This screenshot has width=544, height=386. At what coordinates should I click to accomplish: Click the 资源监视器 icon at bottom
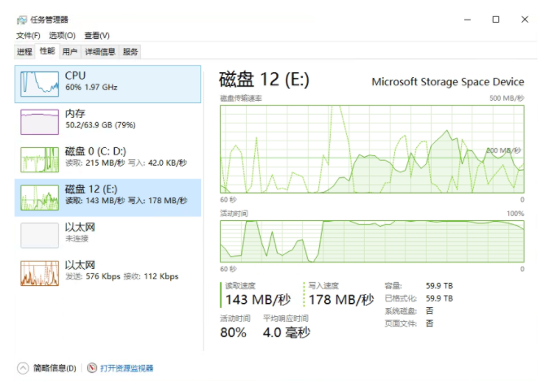click(92, 368)
